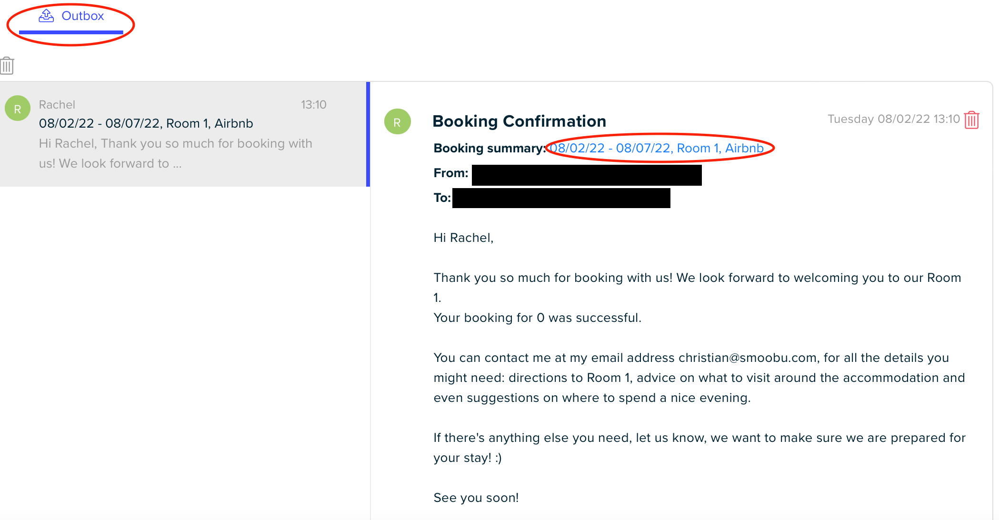The image size is (999, 520).
Task: Click the 13:10 timestamp in message list
Action: coord(313,105)
